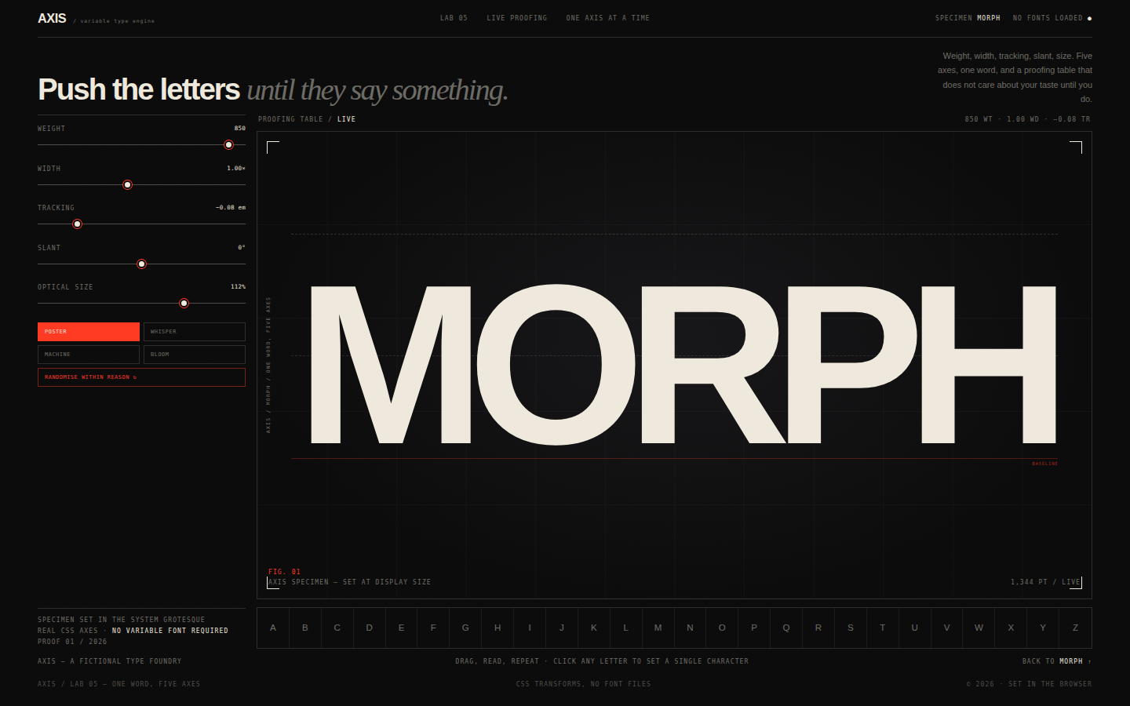Screen dimensions: 1130x706
Task: Click the Weight slider handle
Action: tap(229, 145)
